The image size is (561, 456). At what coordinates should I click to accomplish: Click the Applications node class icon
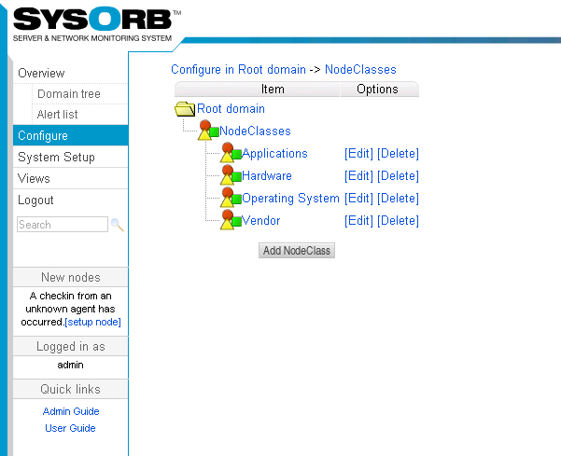(x=231, y=153)
